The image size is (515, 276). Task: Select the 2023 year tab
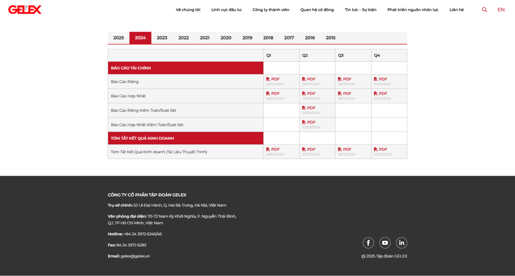(162, 38)
